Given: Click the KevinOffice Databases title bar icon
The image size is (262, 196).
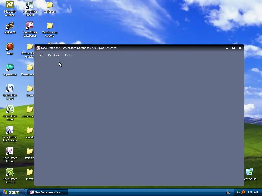Looking at the screenshot, I should click(38, 48).
